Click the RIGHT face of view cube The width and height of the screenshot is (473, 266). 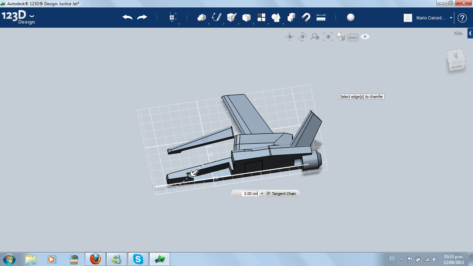coord(457,66)
